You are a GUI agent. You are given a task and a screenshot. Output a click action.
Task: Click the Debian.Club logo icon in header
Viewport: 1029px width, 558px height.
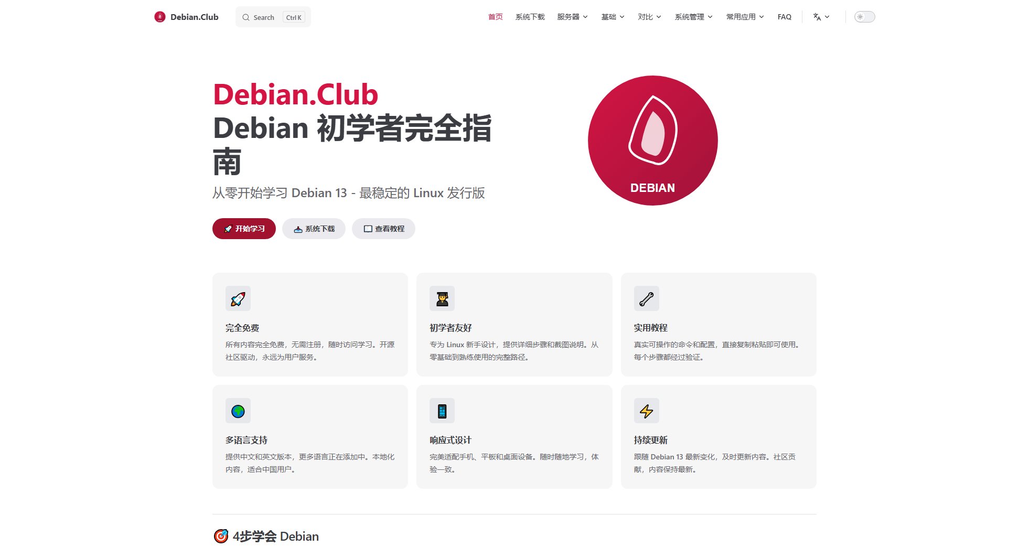(x=160, y=17)
